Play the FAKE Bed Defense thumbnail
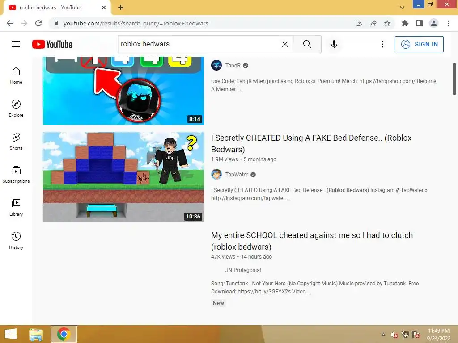458x343 pixels. tap(123, 177)
